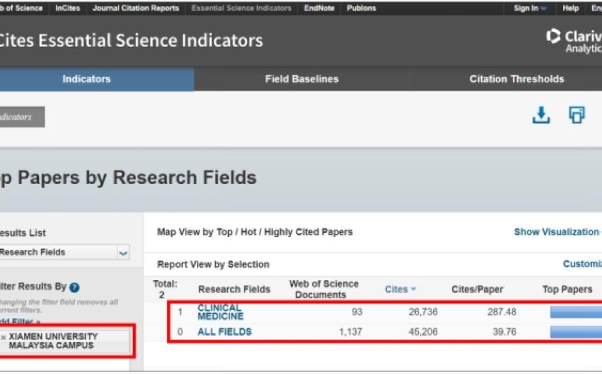Image resolution: width=602 pixels, height=374 pixels.
Task: Click the 1,137 documents value
Action: (x=351, y=332)
